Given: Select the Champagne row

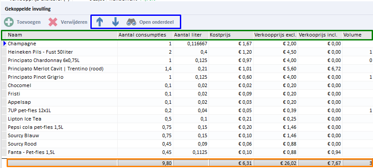Looking at the screenshot, I should pos(187,44).
